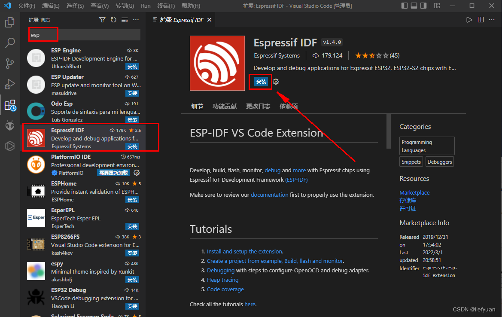Open manage gear next to Espressif IDF install button
The height and width of the screenshot is (317, 502).
coord(276,82)
